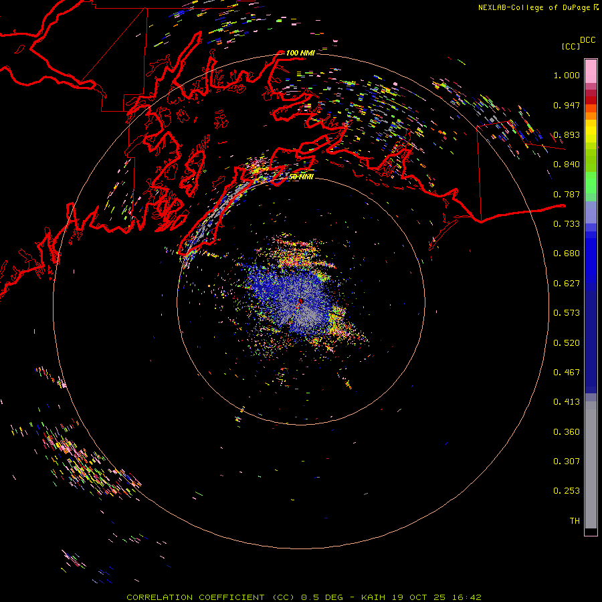Pick the gray swatch near 0.307
The width and height of the screenshot is (602, 602).
pyautogui.click(x=591, y=468)
